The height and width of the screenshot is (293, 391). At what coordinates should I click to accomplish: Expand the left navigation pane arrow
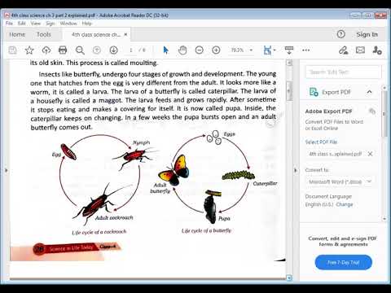[6, 170]
